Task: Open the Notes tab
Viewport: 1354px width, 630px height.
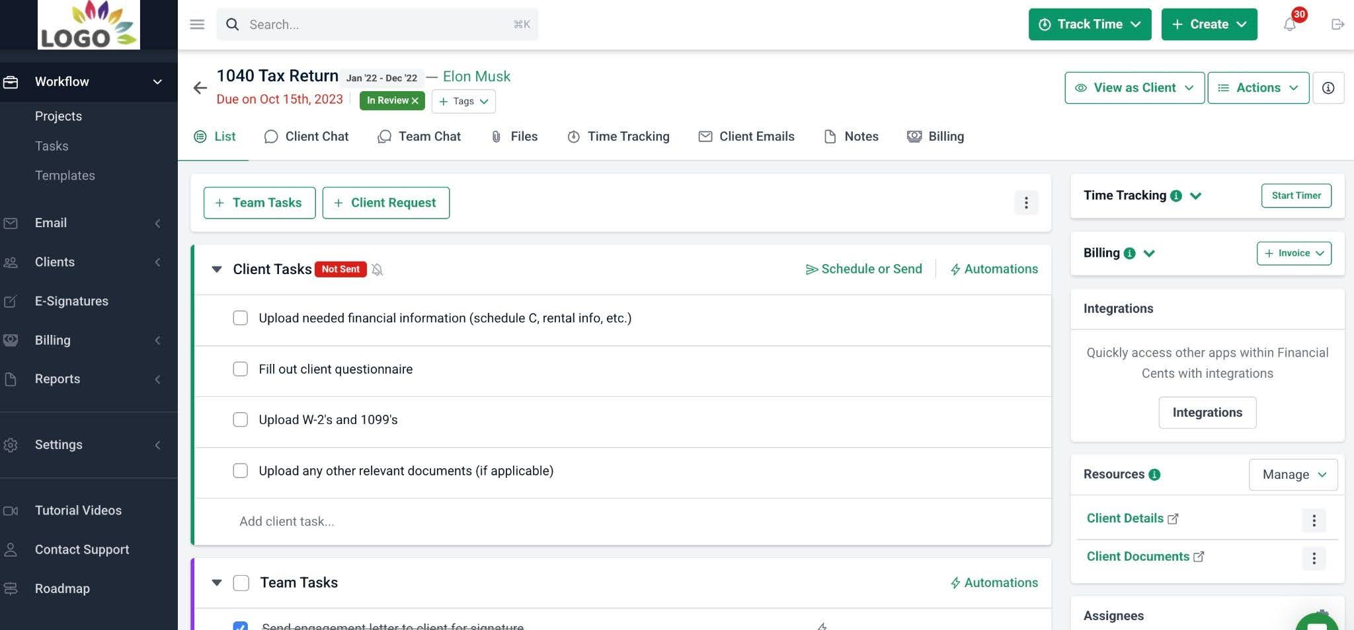Action: pos(851,137)
